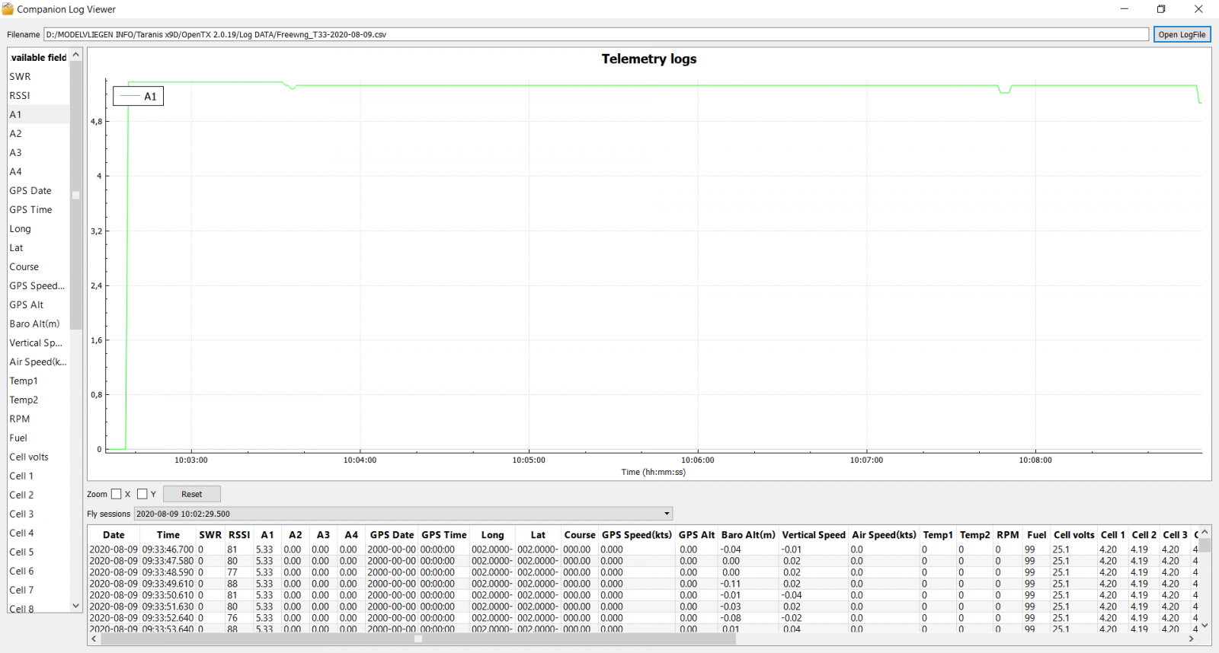
Task: Select Temp2 field in the list
Action: 39,400
